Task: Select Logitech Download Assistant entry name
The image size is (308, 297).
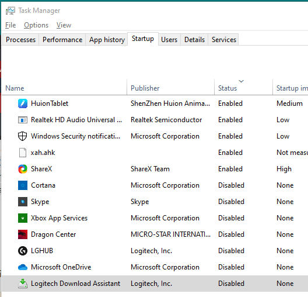Action: (x=75, y=284)
